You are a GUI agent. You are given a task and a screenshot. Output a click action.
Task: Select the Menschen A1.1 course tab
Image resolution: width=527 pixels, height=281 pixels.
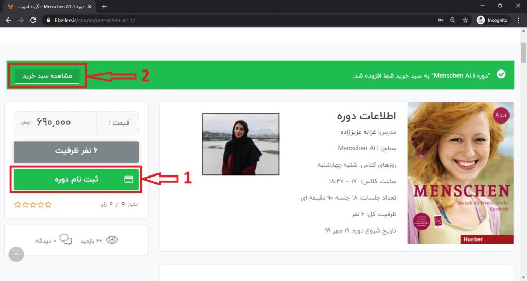[49, 7]
